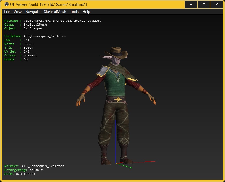Click the AnimSet label at the bottom
This screenshot has width=225, height=182.
pos(12,166)
